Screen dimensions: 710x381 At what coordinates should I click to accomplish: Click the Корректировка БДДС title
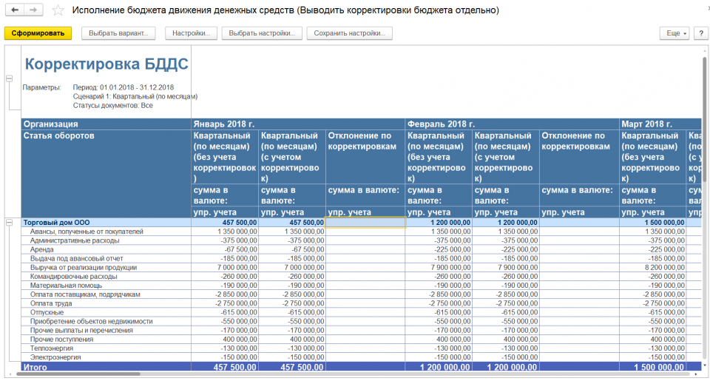[x=106, y=64]
